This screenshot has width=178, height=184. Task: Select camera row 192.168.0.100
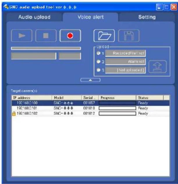click(90, 103)
